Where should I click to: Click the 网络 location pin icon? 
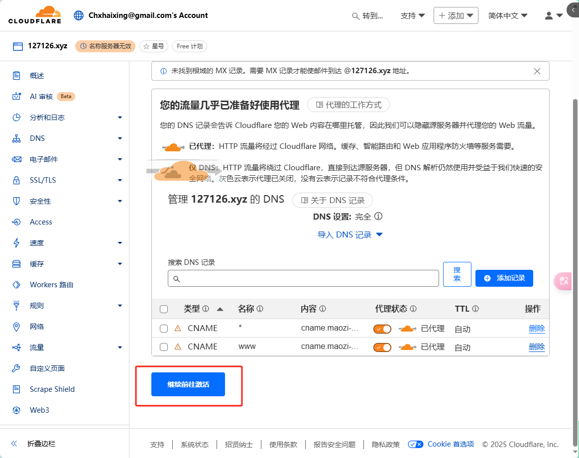click(x=16, y=327)
